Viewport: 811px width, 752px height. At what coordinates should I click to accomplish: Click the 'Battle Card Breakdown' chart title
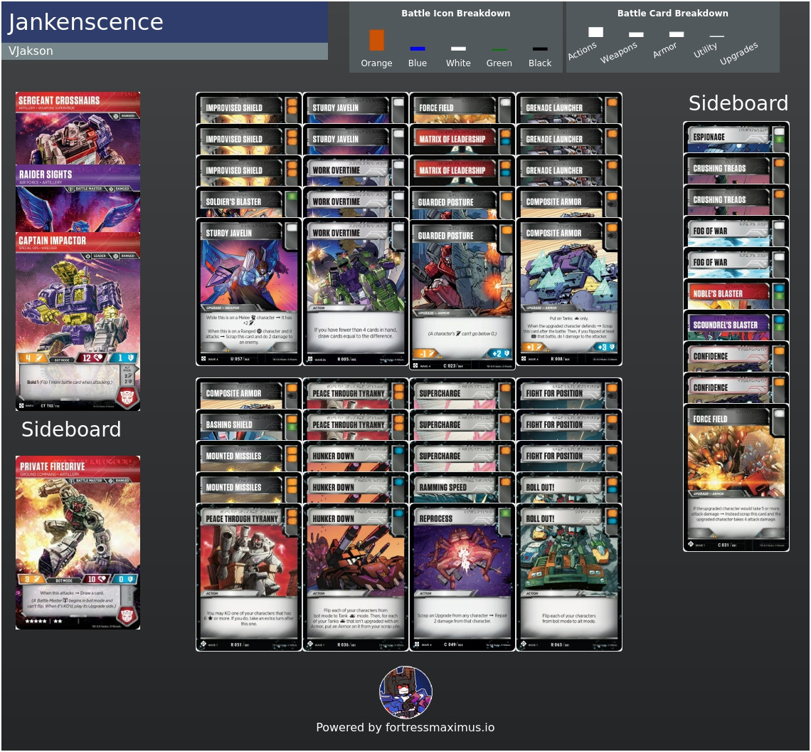point(672,14)
